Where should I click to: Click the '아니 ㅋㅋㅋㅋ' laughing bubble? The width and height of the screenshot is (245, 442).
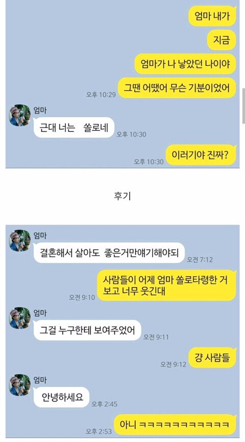pos(175,425)
